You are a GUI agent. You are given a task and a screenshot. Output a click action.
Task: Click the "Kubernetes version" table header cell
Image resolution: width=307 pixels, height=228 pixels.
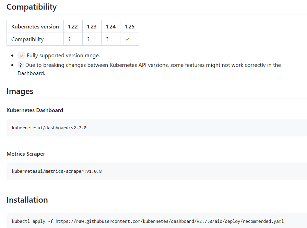[35, 27]
